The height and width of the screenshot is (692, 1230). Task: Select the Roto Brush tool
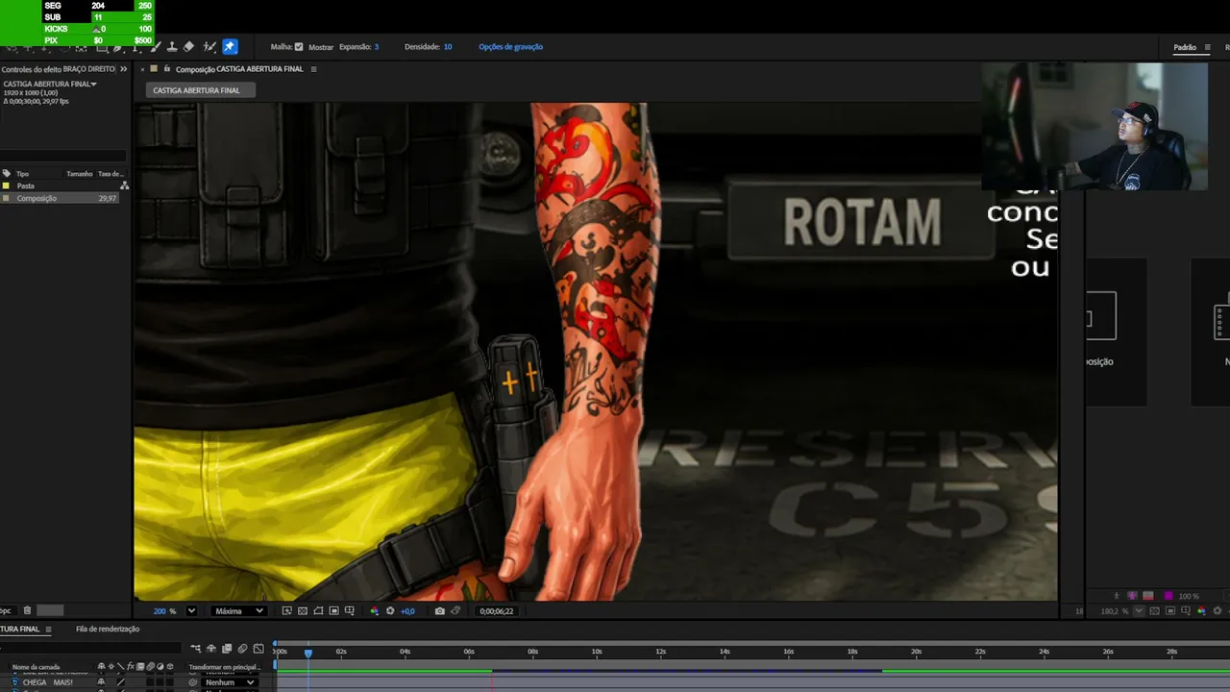click(209, 46)
